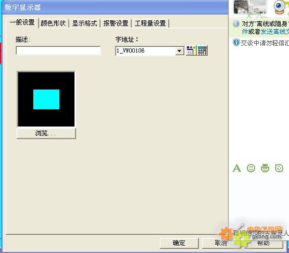Click into the 描述 text field
Viewport: 289px width, 253px height.
(x=58, y=50)
